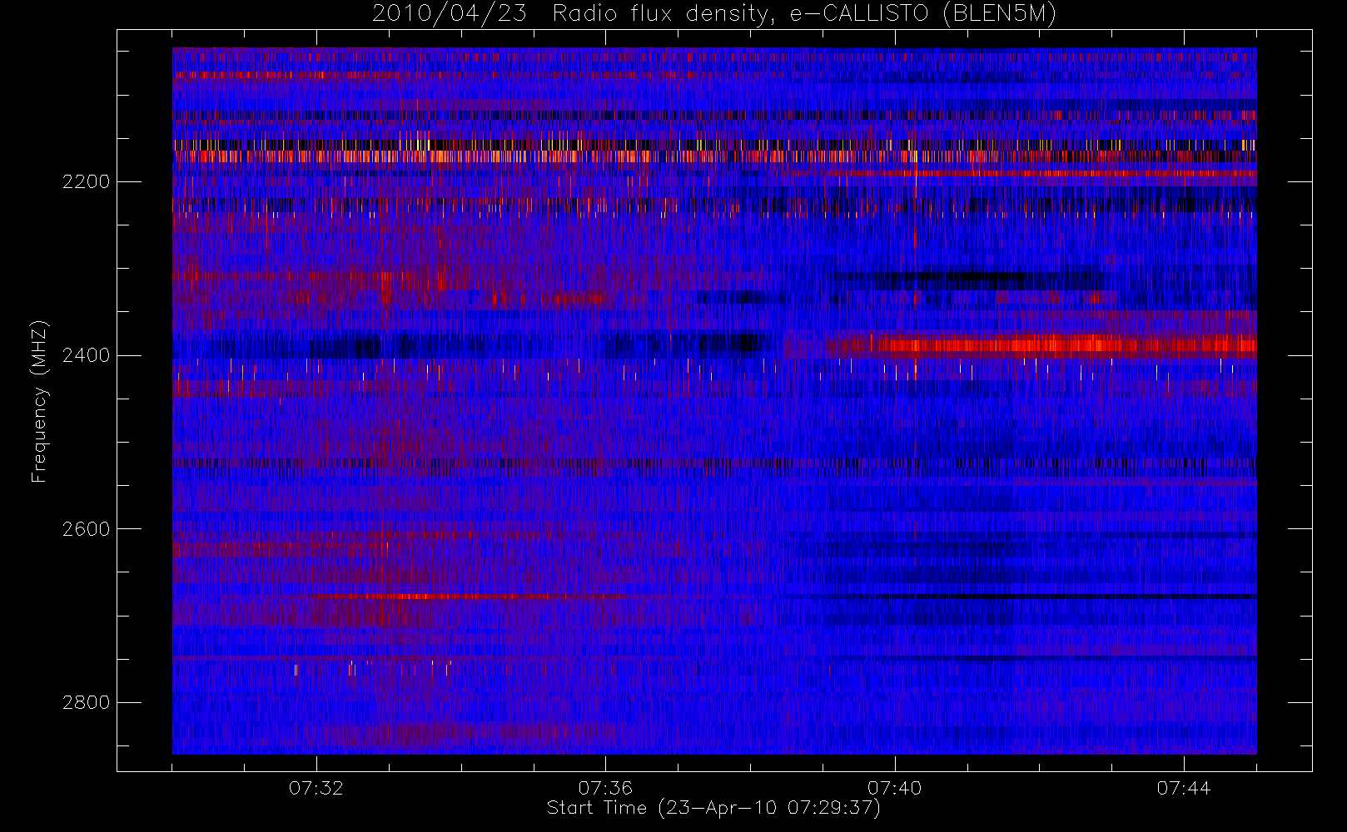This screenshot has height=832, width=1347.
Task: Click the Start Time axis label
Action: [x=713, y=808]
